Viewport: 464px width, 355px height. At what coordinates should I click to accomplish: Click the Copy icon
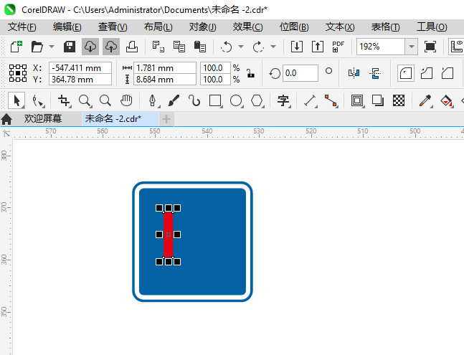click(x=179, y=47)
